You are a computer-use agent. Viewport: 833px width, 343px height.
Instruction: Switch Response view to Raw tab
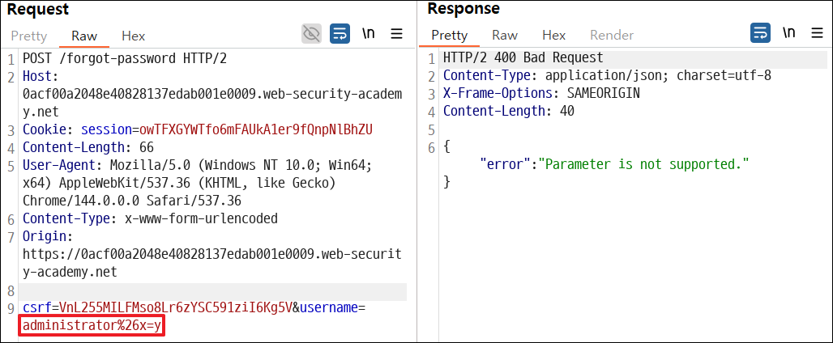505,35
